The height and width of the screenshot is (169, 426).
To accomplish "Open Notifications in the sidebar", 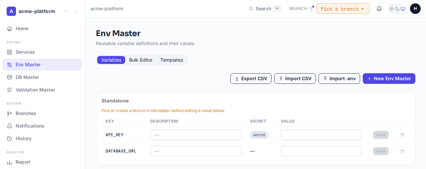I will pyautogui.click(x=42, y=126).
